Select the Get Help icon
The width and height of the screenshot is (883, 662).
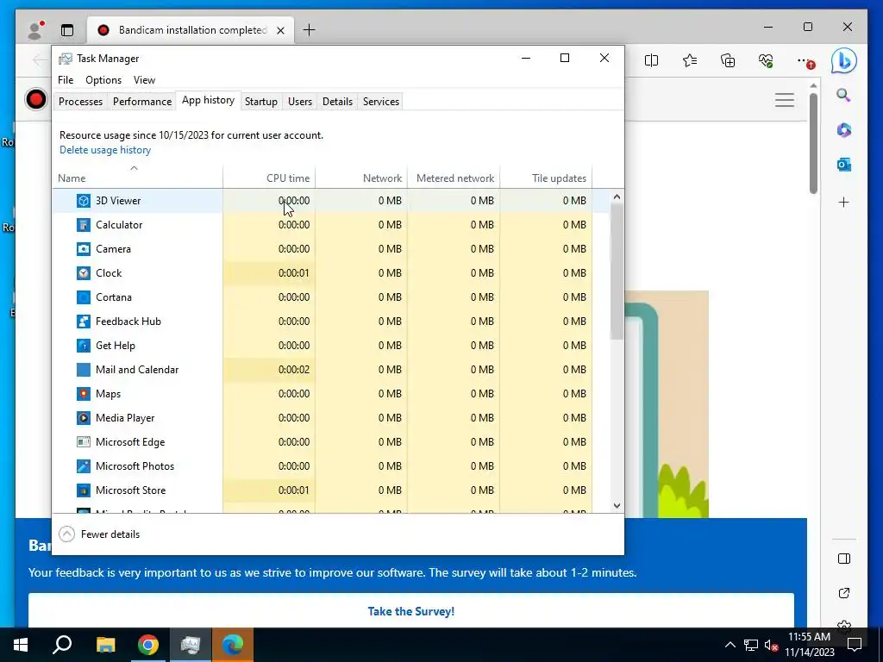coord(84,347)
